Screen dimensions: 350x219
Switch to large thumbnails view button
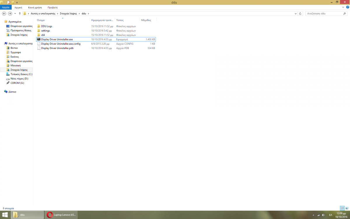tap(347, 208)
